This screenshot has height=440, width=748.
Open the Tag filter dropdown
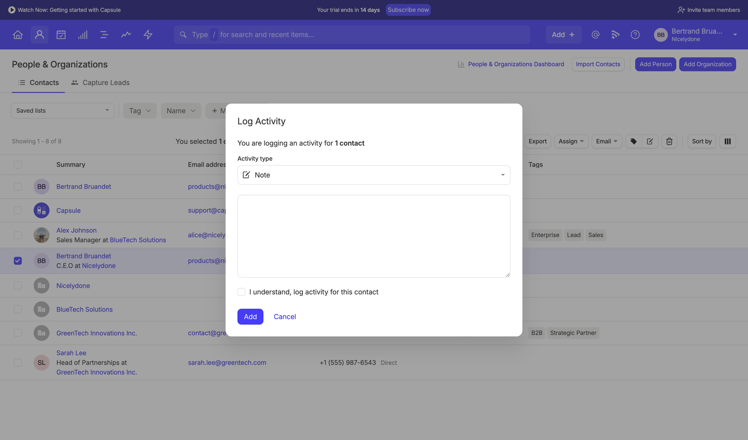(140, 111)
